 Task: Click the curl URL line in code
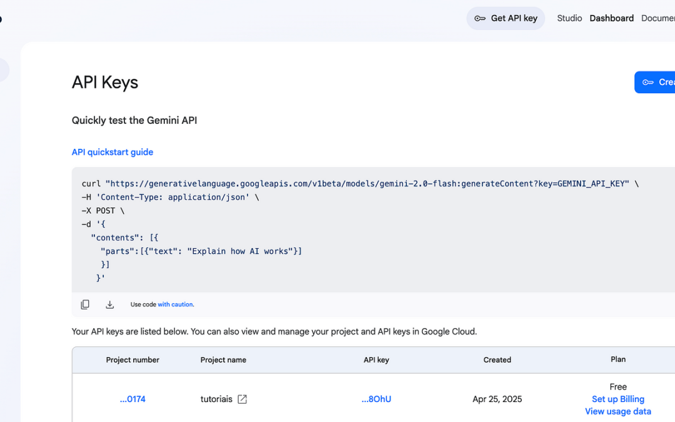[361, 184]
